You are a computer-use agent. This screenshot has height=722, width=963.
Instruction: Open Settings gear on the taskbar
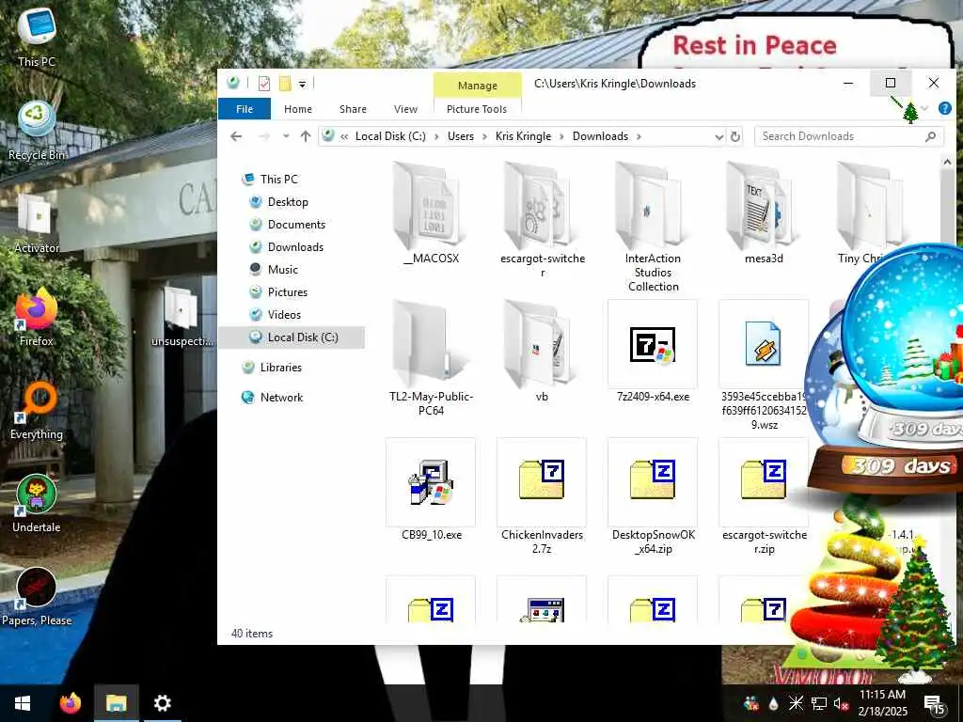click(162, 703)
